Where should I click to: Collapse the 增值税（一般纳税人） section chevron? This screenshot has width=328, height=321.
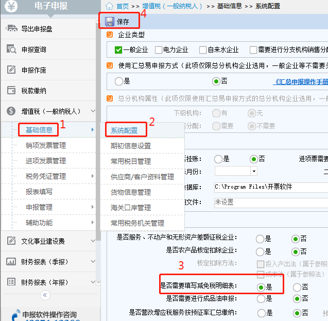click(x=93, y=111)
